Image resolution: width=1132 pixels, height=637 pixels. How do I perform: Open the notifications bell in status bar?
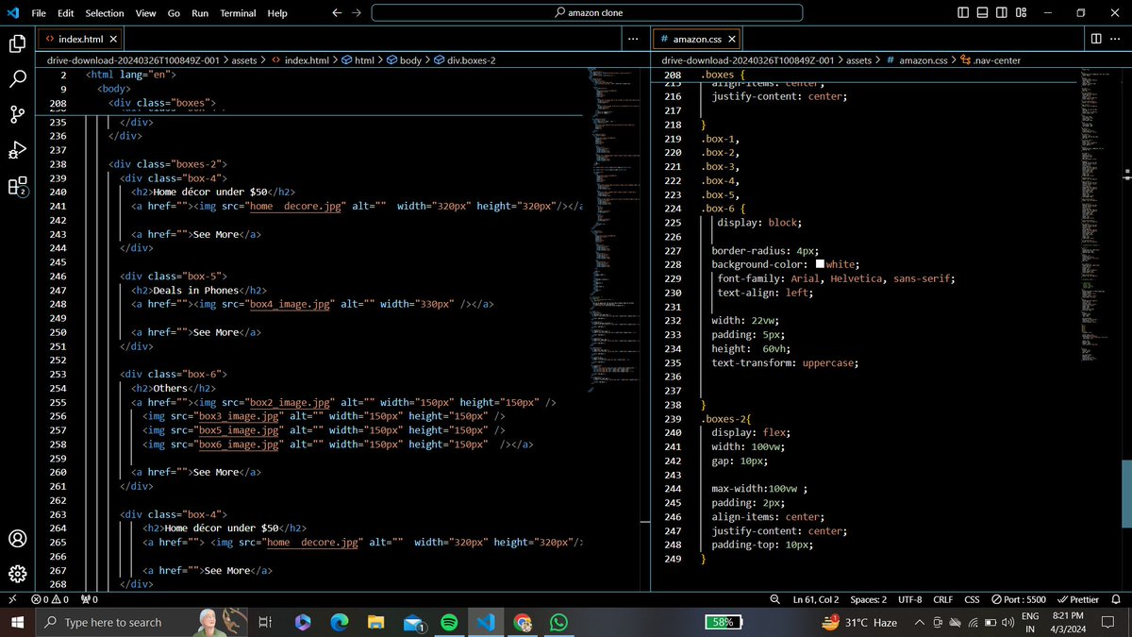[1117, 599]
